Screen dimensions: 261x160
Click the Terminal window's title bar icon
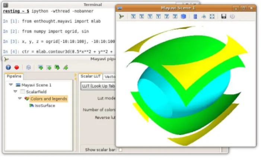coord(6,5)
